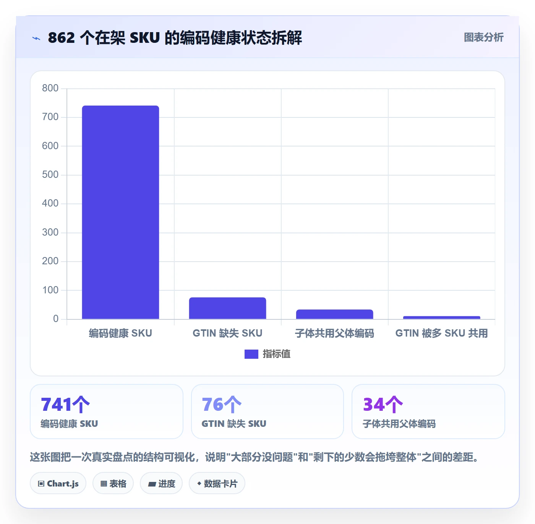Click the x-axis label GTIN 被多 SKU 共用
This screenshot has width=535, height=524.
click(441, 334)
